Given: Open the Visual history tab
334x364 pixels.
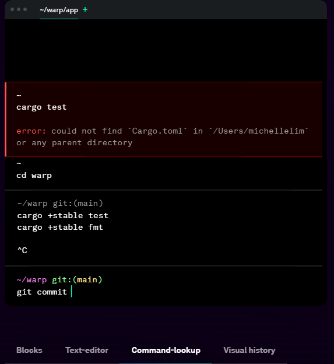Looking at the screenshot, I should (249, 350).
